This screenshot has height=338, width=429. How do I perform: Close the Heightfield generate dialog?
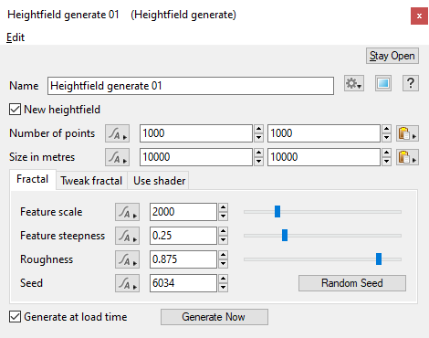click(x=419, y=16)
